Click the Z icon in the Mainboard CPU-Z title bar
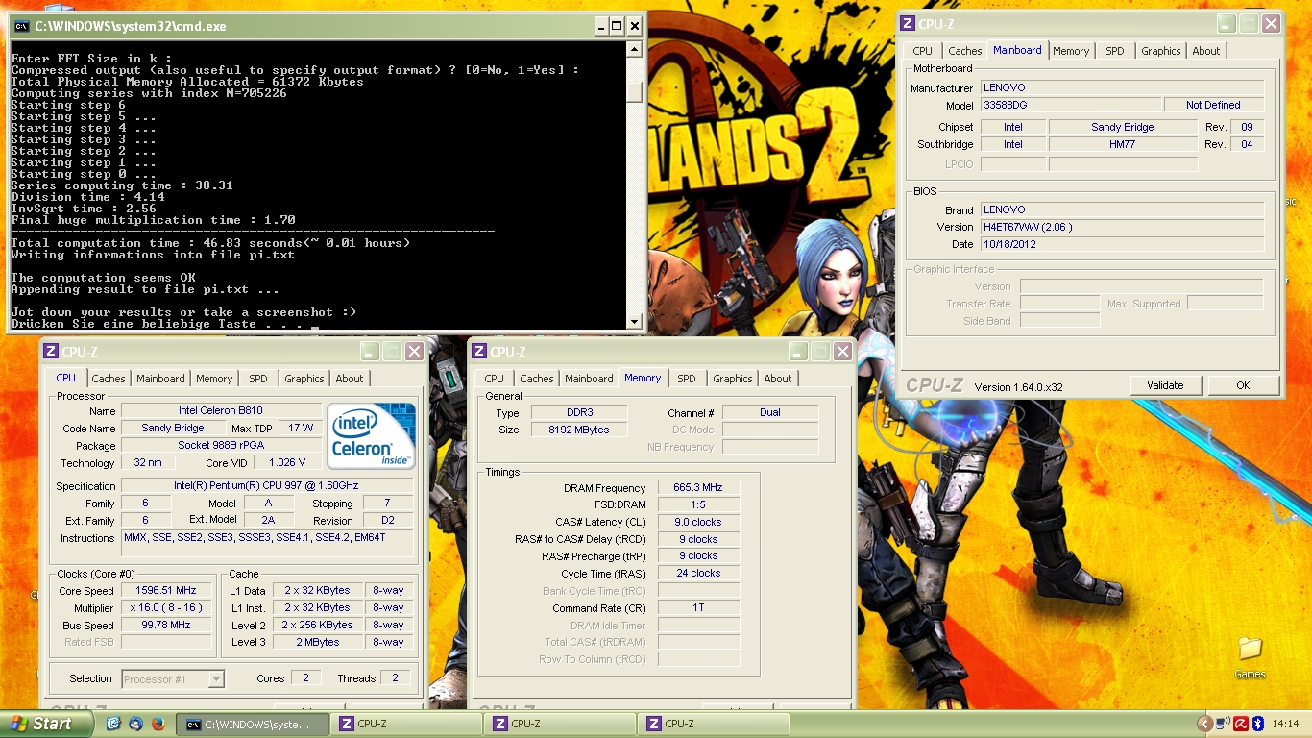 (908, 24)
